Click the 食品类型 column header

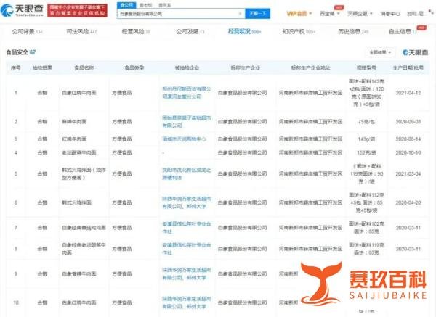[134, 67]
